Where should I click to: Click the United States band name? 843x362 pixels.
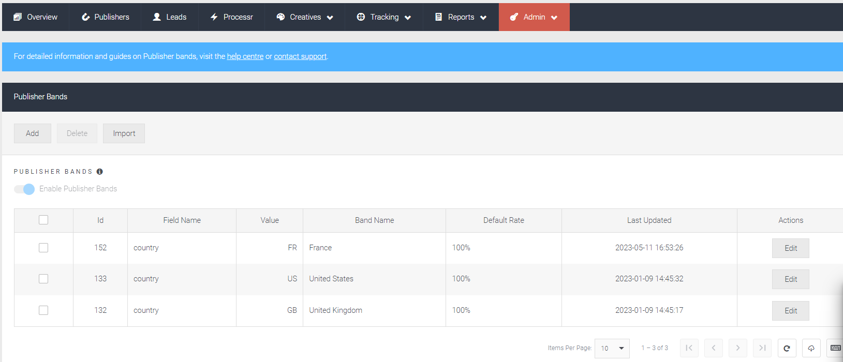pos(331,279)
